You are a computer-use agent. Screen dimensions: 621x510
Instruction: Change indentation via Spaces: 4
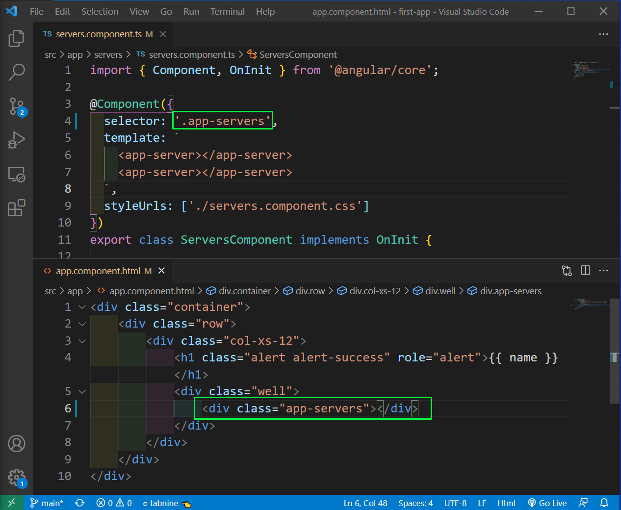pos(415,503)
